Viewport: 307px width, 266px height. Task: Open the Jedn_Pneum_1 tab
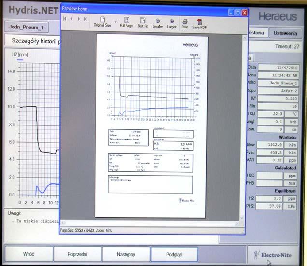(x=26, y=28)
